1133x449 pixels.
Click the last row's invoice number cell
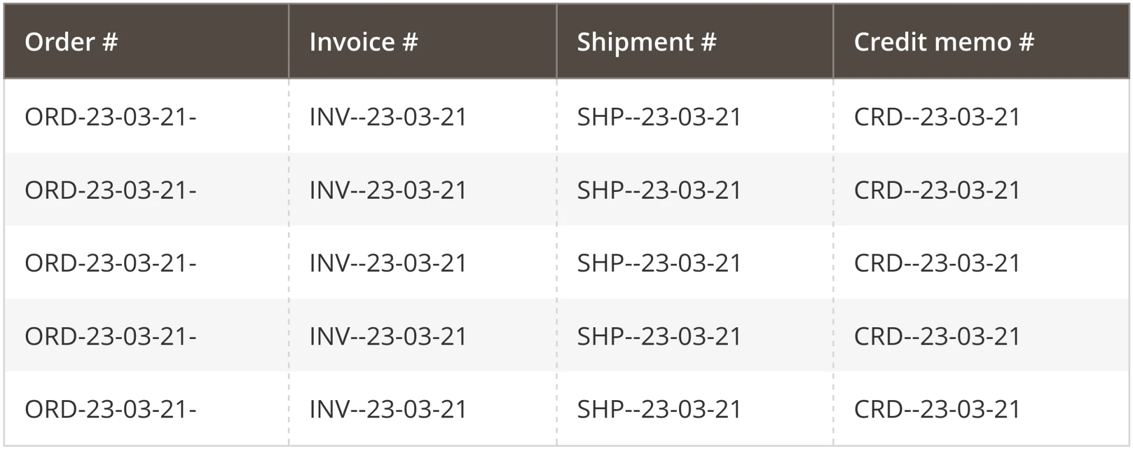point(423,409)
